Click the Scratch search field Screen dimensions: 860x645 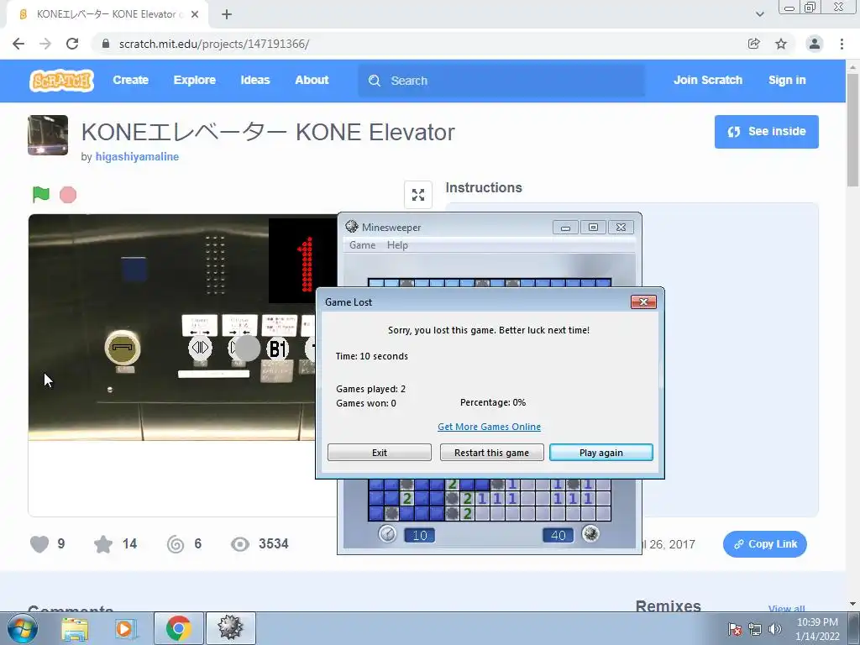coord(502,81)
